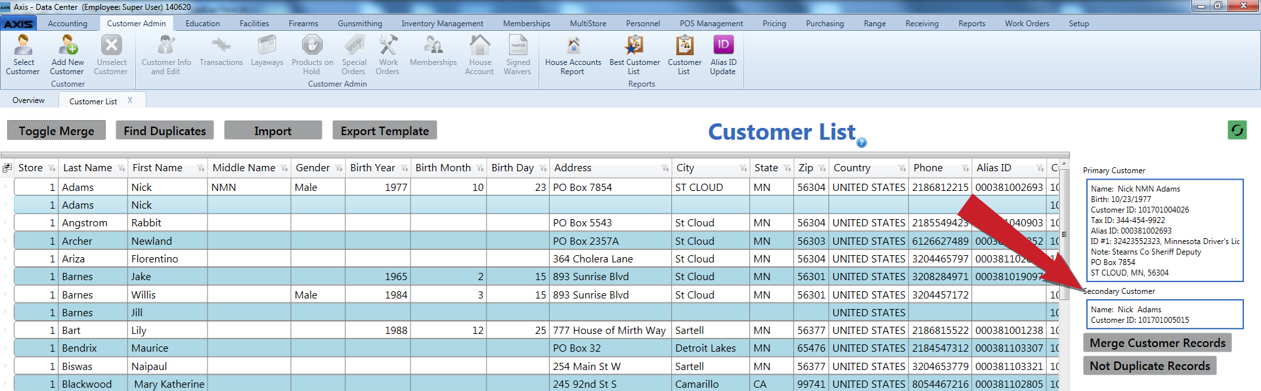Switch to the Overview tab
This screenshot has width=1261, height=391.
click(x=28, y=100)
